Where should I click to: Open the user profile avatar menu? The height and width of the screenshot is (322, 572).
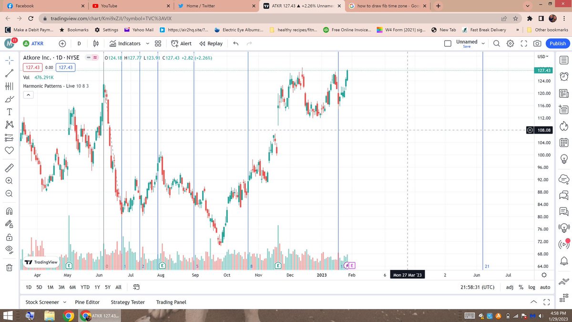pyautogui.click(x=10, y=43)
